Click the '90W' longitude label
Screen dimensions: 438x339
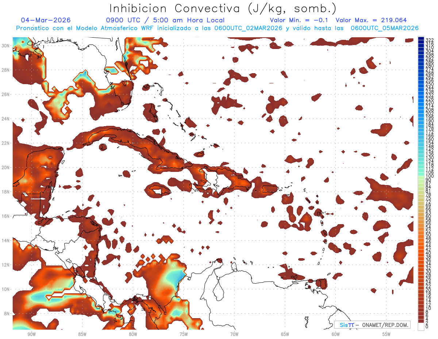pyautogui.click(x=31, y=334)
